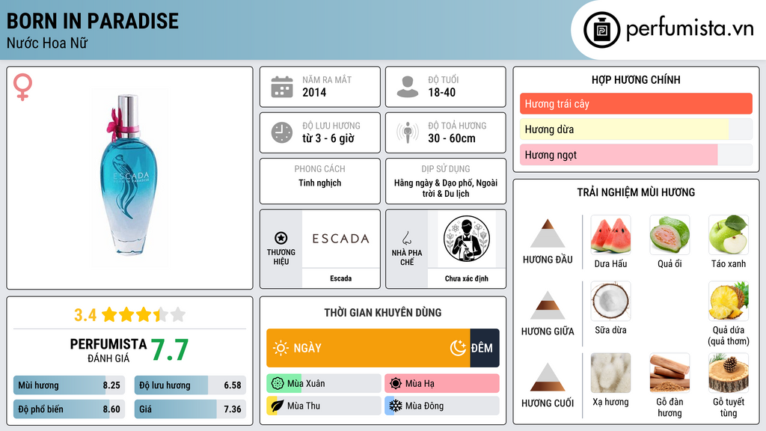The image size is (766, 431).
Task: Click the perfumista.vn perfume bottle logo icon
Action: 601,30
